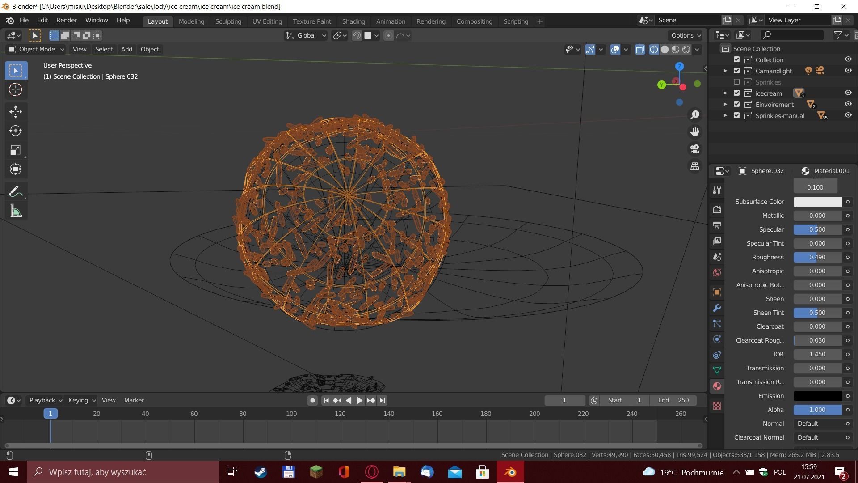Viewport: 858px width, 483px height.
Task: Switch to the Shading workspace tab
Action: pyautogui.click(x=353, y=21)
